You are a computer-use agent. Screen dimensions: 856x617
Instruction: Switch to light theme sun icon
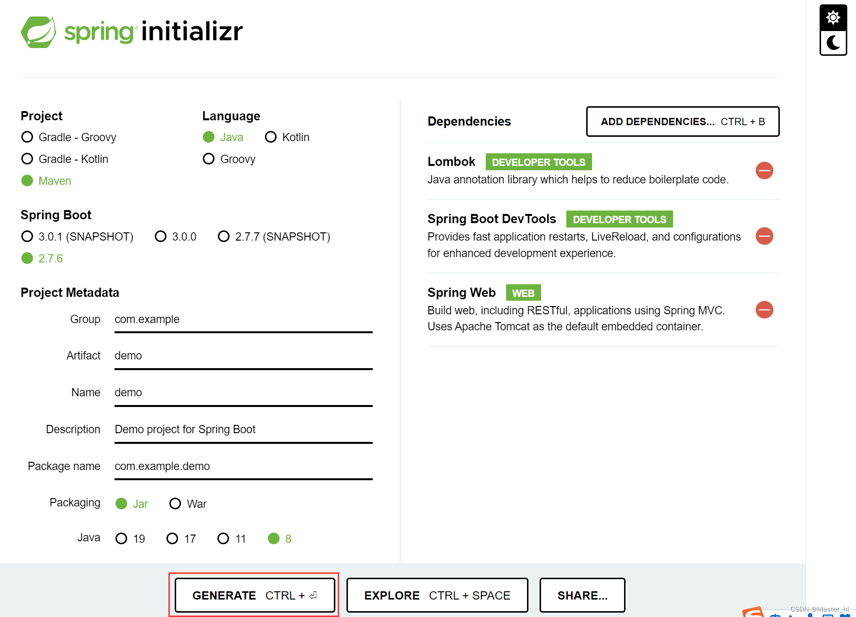833,18
